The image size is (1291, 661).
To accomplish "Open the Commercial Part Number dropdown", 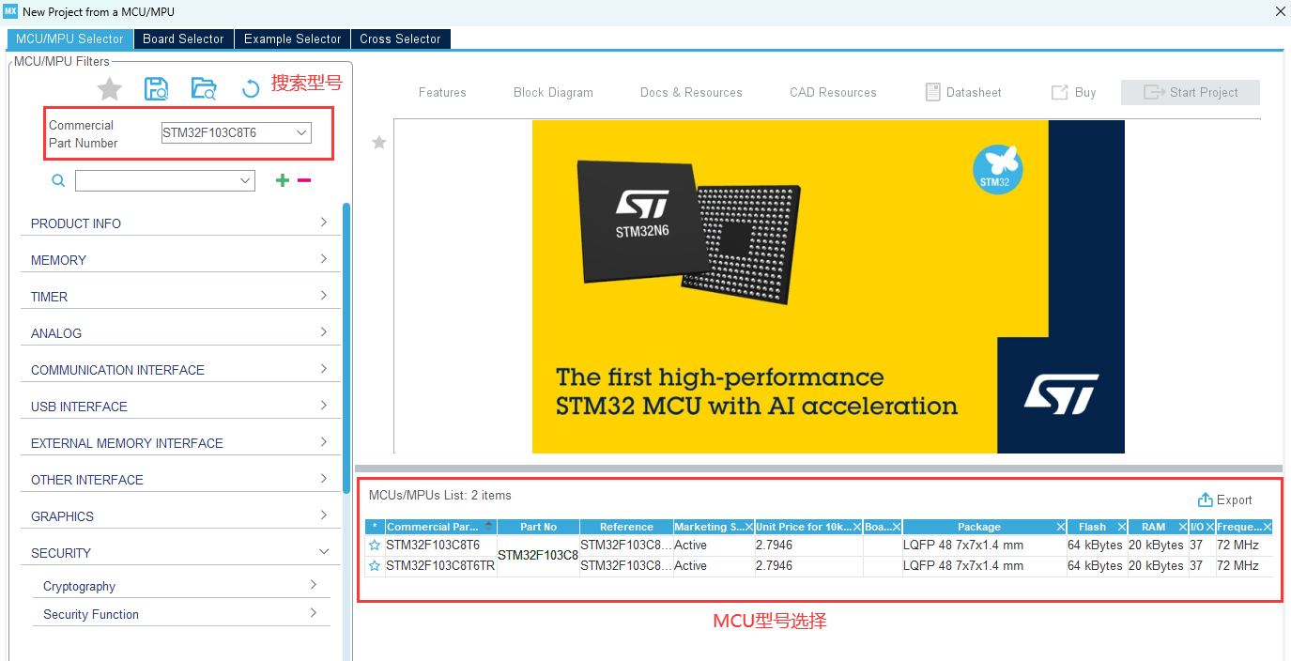I will tap(301, 133).
